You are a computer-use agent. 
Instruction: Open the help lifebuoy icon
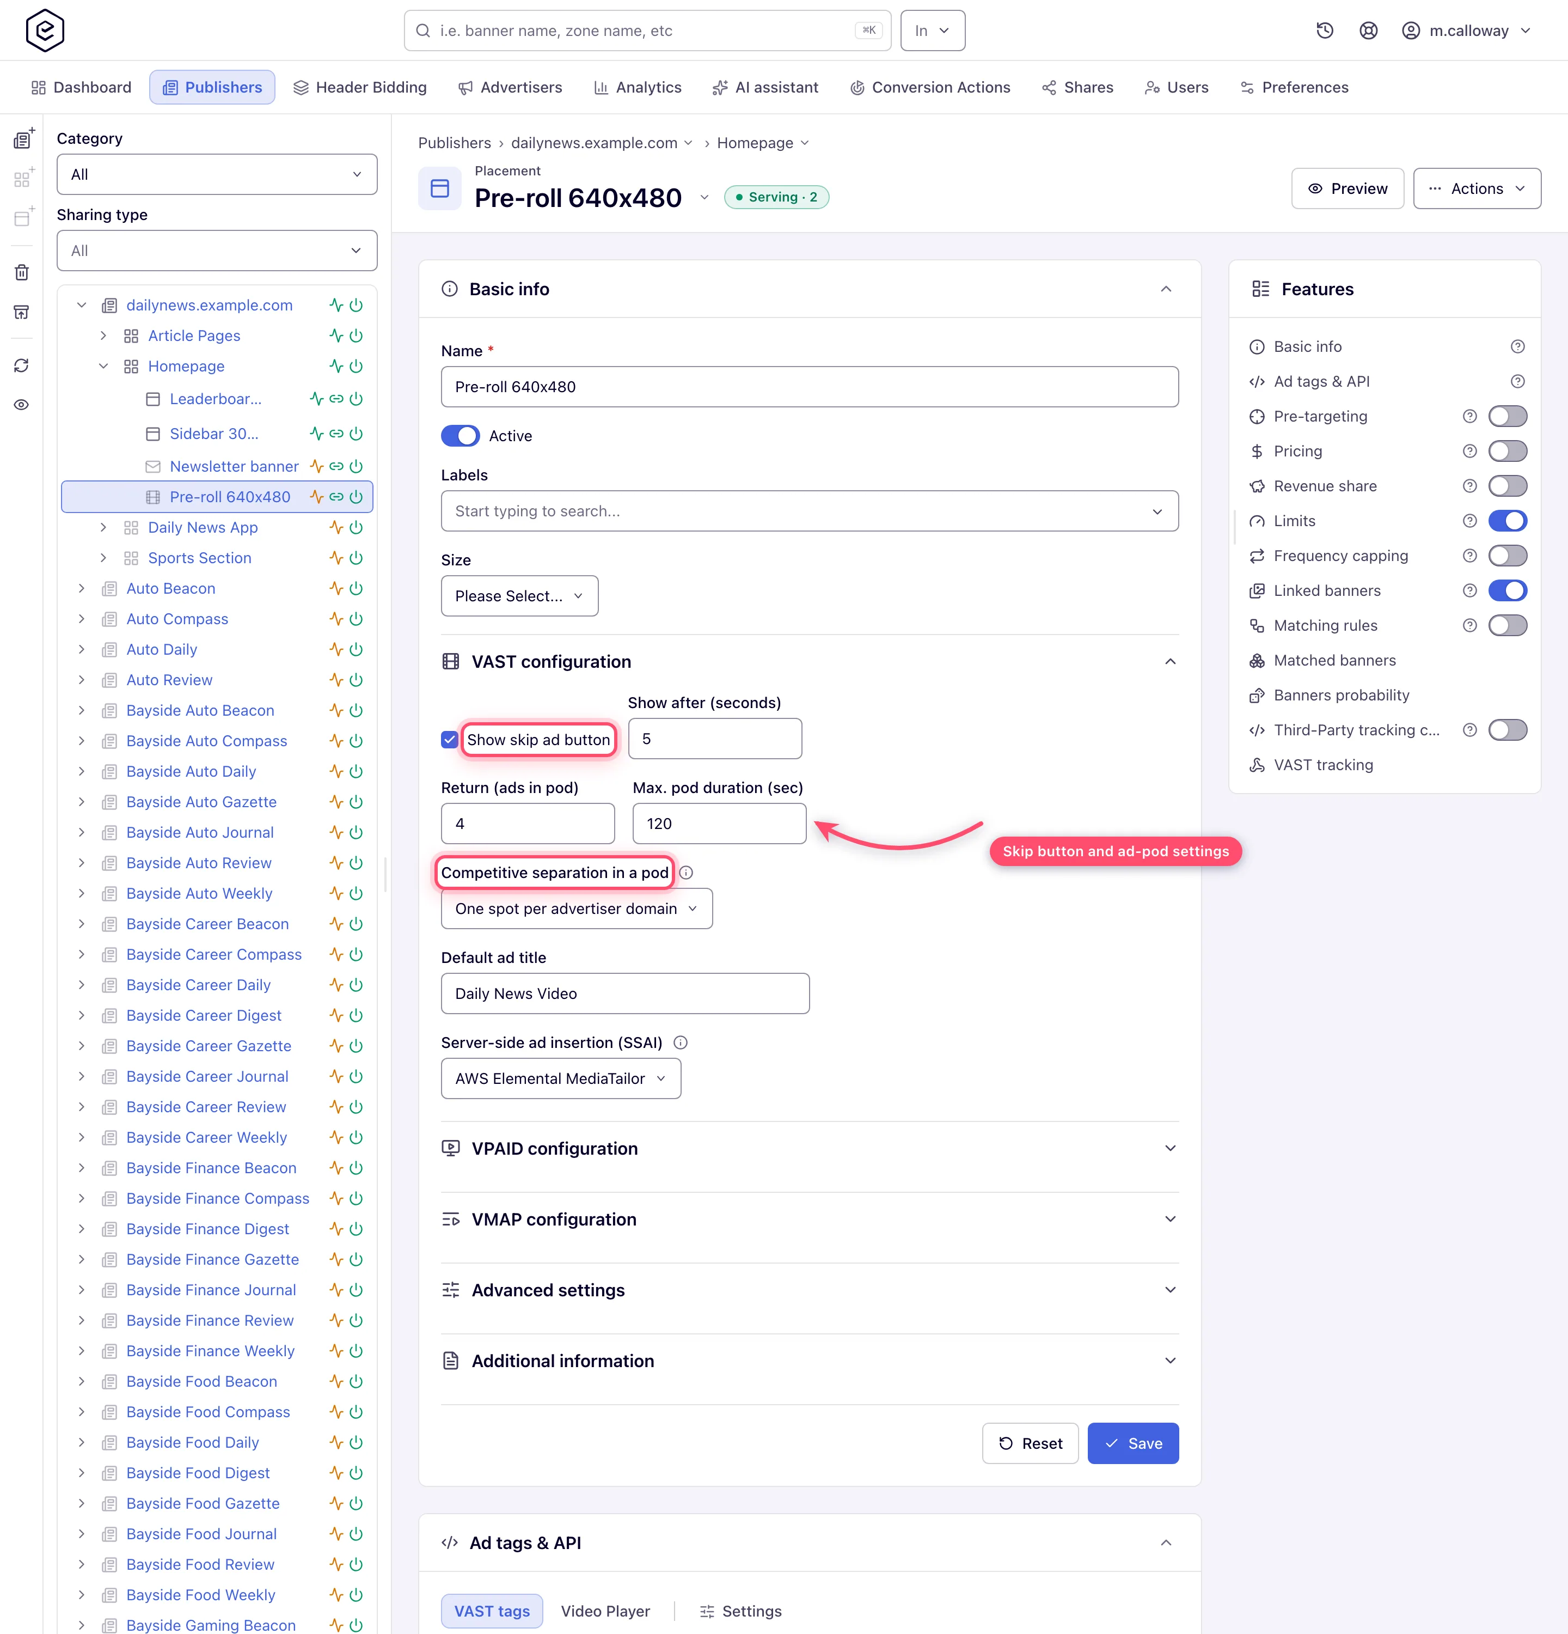coord(1368,31)
